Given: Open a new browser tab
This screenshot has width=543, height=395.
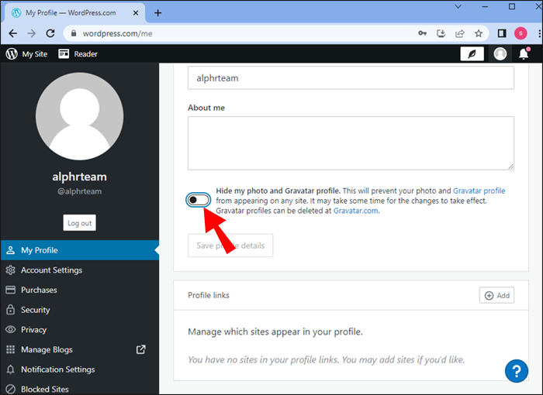Looking at the screenshot, I should [x=158, y=13].
